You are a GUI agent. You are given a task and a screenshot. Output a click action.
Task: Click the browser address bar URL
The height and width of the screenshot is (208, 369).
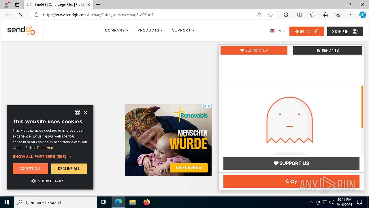(x=98, y=15)
